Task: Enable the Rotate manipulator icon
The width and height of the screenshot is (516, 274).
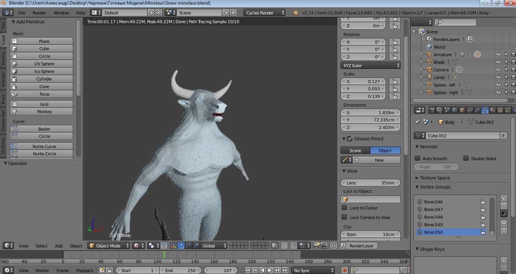Action: click(188, 246)
